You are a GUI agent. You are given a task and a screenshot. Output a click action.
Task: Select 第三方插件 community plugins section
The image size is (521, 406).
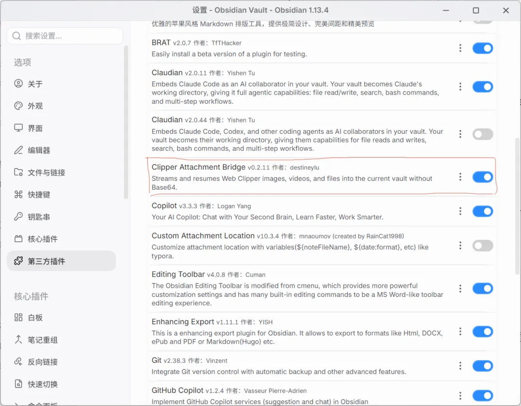pyautogui.click(x=61, y=261)
